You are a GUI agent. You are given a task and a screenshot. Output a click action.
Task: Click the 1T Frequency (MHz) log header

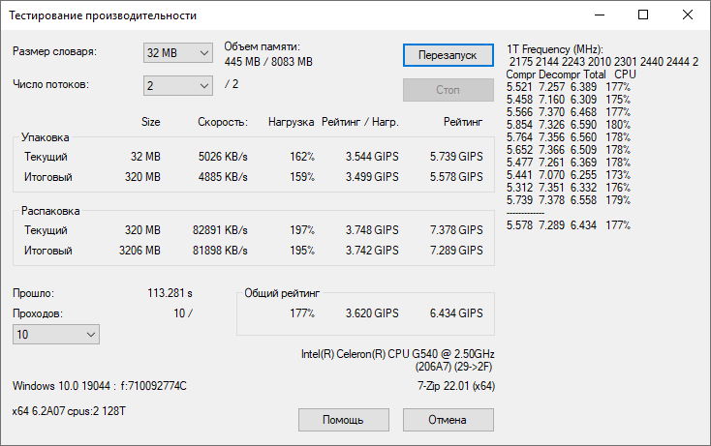(x=555, y=48)
